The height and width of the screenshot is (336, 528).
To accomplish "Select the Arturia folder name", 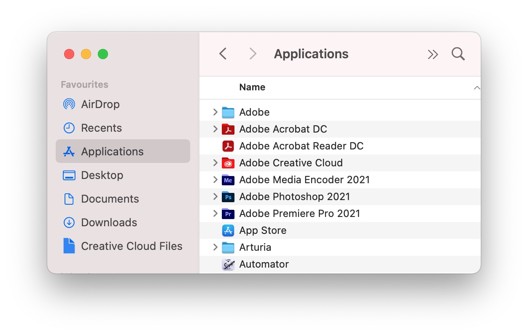I will click(x=255, y=247).
